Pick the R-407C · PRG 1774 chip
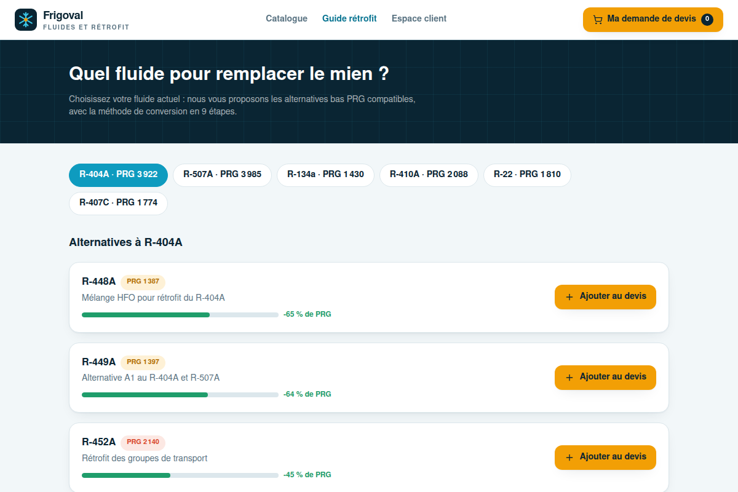 (x=118, y=203)
